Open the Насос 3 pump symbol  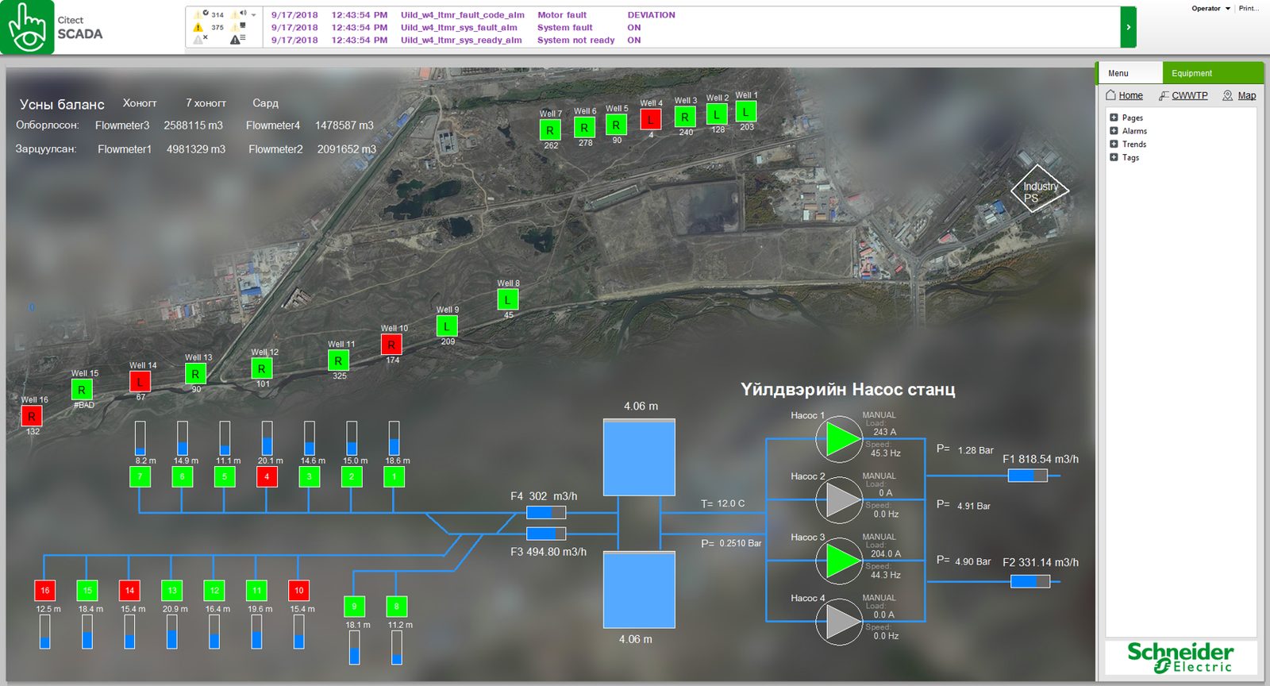tap(839, 561)
